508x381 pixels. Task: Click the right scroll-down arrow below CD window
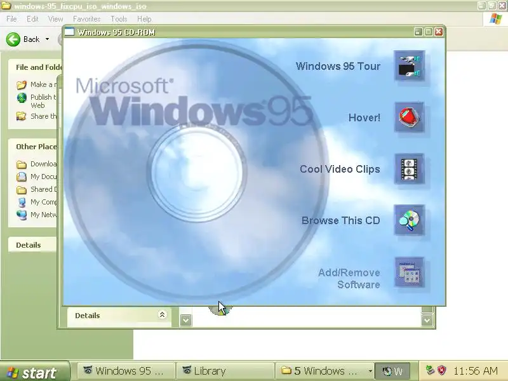[x=427, y=321]
